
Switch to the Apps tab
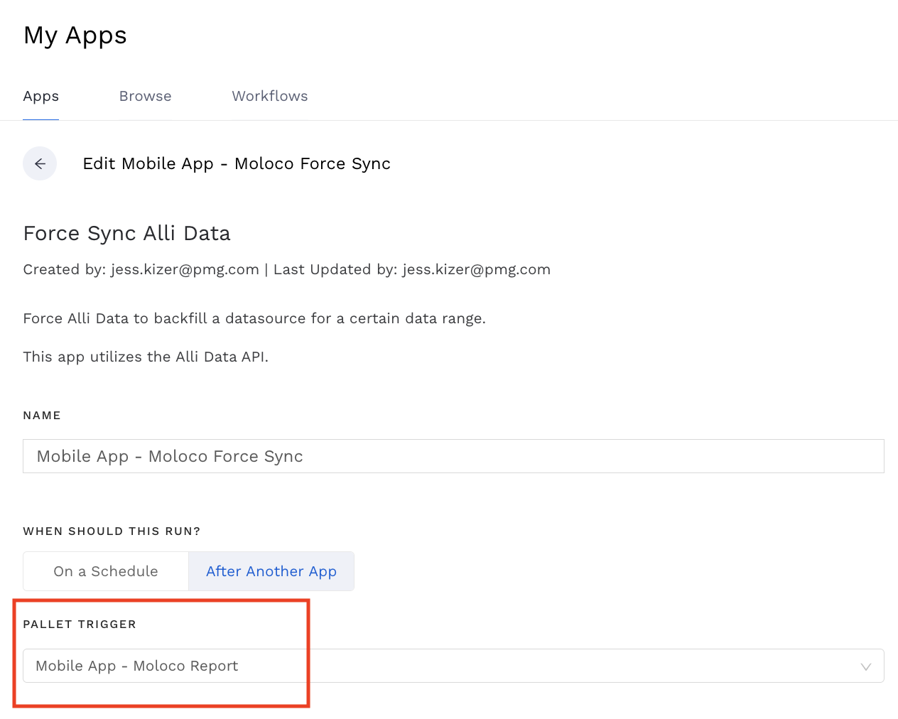pos(40,96)
